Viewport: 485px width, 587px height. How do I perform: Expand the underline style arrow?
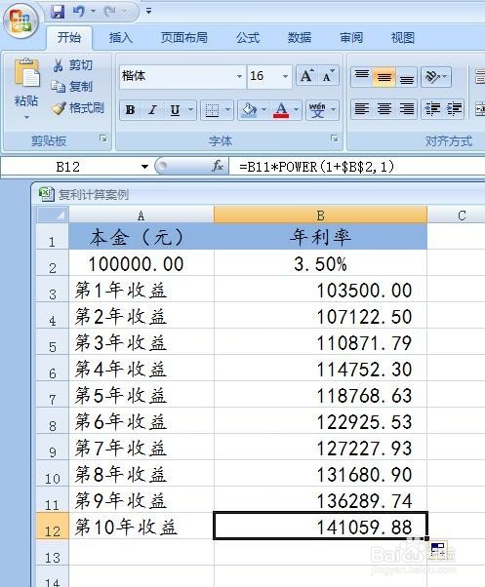point(190,110)
